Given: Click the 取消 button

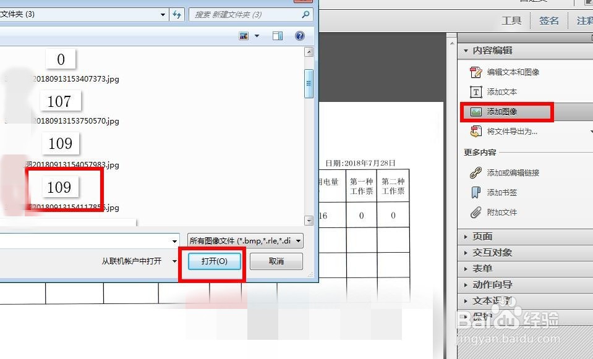Looking at the screenshot, I should tap(276, 261).
